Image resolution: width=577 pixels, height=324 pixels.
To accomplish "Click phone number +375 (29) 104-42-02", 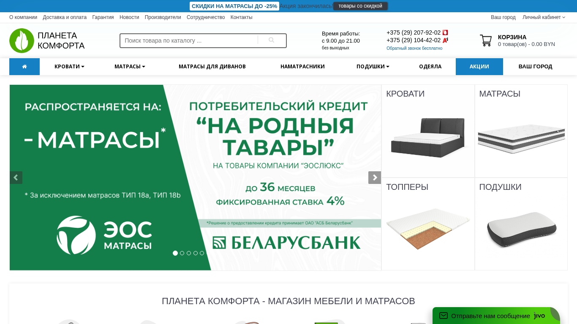I will tap(414, 40).
